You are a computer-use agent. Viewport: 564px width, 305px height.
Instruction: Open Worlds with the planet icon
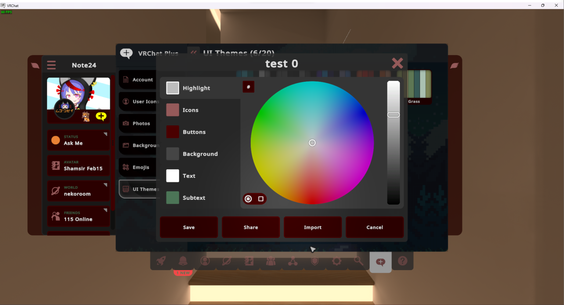tap(227, 261)
